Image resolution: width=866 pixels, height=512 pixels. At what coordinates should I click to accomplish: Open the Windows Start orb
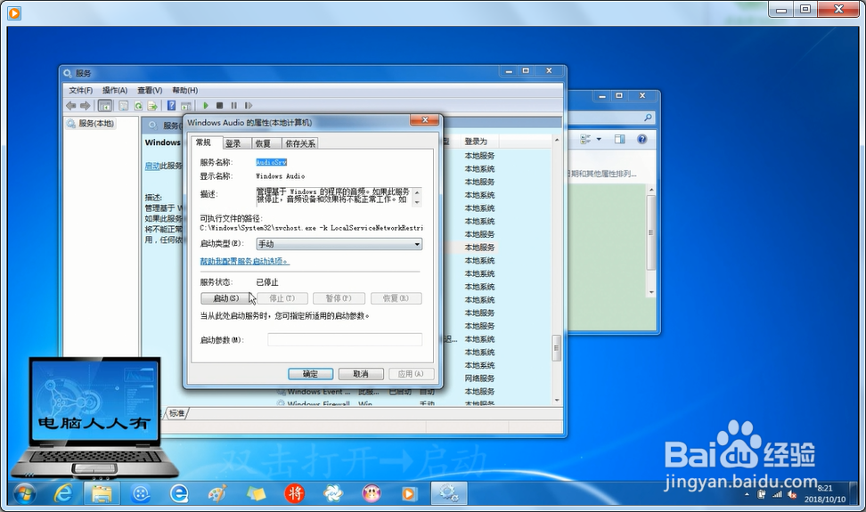(x=25, y=493)
